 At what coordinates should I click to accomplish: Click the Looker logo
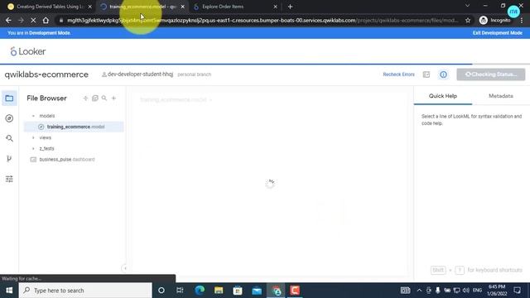[27, 51]
